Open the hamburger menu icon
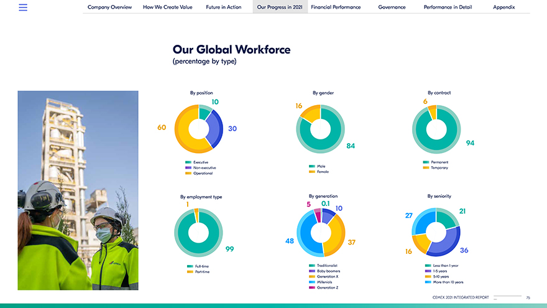The width and height of the screenshot is (547, 308). [x=23, y=7]
